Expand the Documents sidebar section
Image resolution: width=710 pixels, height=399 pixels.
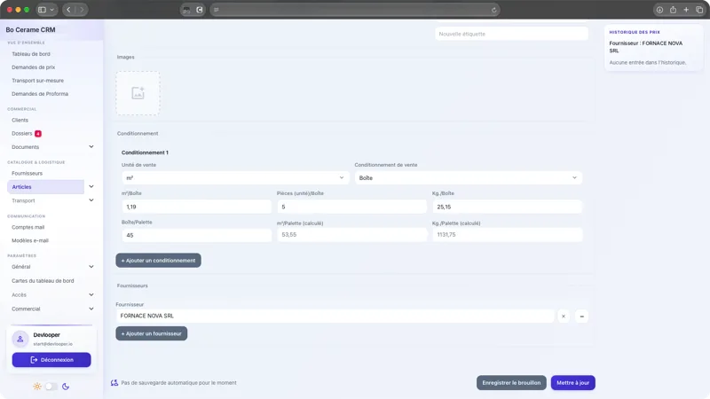(91, 147)
